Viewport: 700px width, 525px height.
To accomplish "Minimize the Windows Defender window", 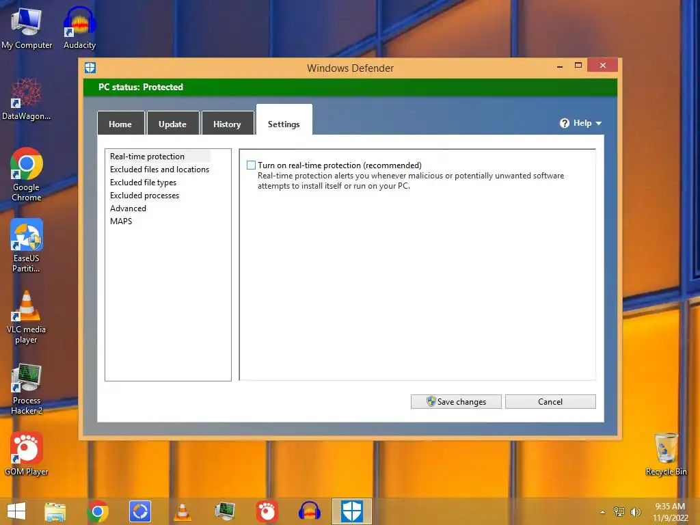I will [560, 66].
